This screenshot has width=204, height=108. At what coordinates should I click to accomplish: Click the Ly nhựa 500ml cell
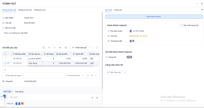coord(35,59)
